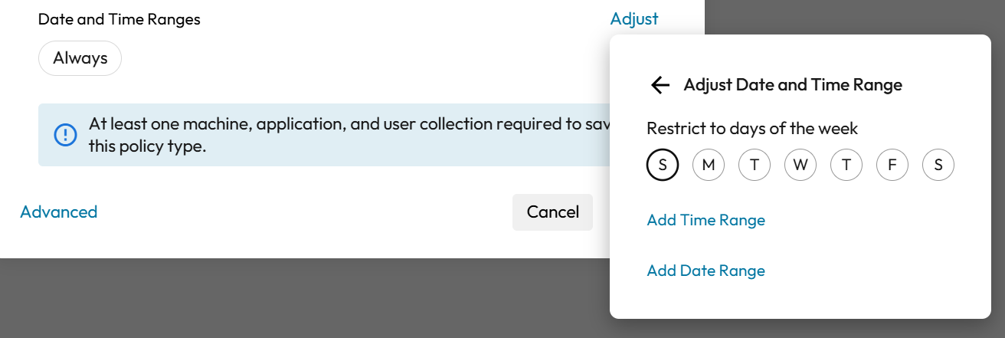
Task: Click Add Date Range
Action: (705, 271)
